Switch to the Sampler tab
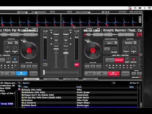The width and height of the screenshot is (152, 114). point(51,79)
